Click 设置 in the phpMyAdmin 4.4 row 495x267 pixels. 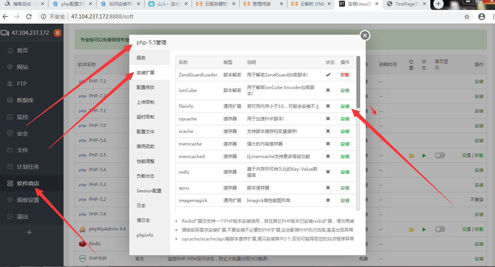[x=467, y=229]
